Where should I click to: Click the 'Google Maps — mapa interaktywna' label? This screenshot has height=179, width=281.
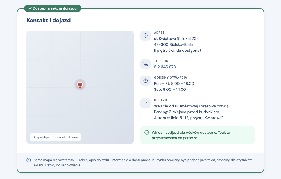pyautogui.click(x=55, y=137)
